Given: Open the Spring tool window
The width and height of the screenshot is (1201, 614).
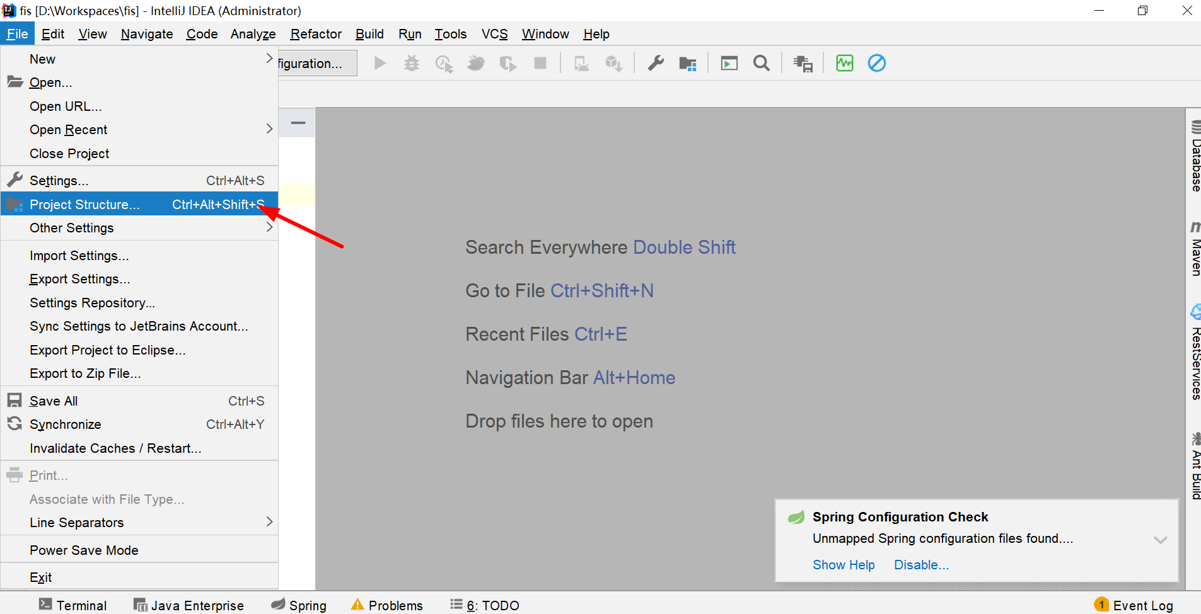Looking at the screenshot, I should pyautogui.click(x=299, y=605).
